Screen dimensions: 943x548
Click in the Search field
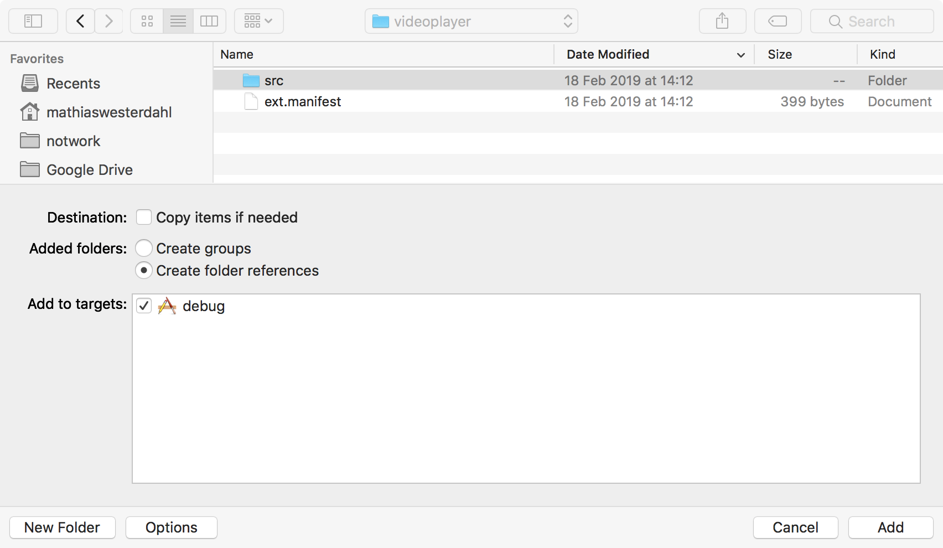click(x=872, y=22)
